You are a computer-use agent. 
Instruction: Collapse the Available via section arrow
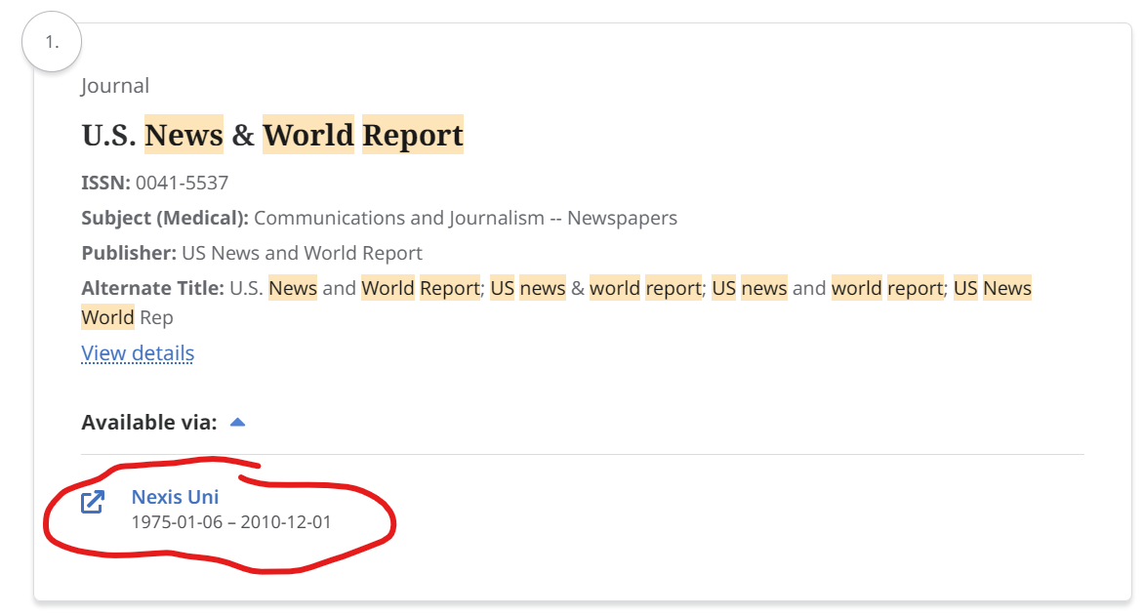pyautogui.click(x=237, y=422)
